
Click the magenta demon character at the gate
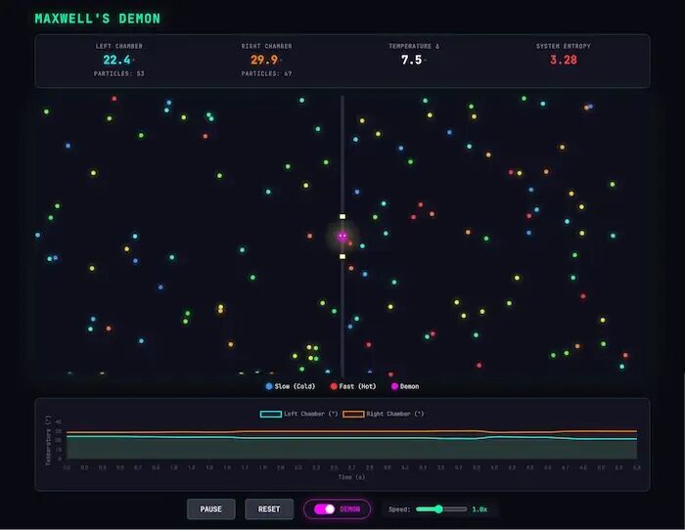click(x=342, y=237)
